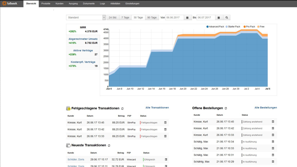
Task: Open the Logs menu
Action: (x=102, y=4)
